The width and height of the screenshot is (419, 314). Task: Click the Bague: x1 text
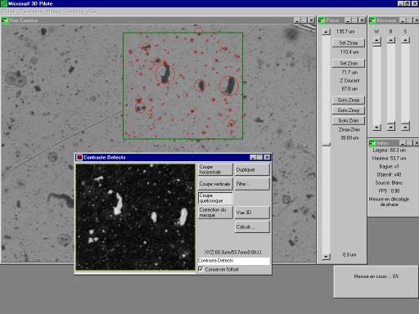tap(389, 167)
